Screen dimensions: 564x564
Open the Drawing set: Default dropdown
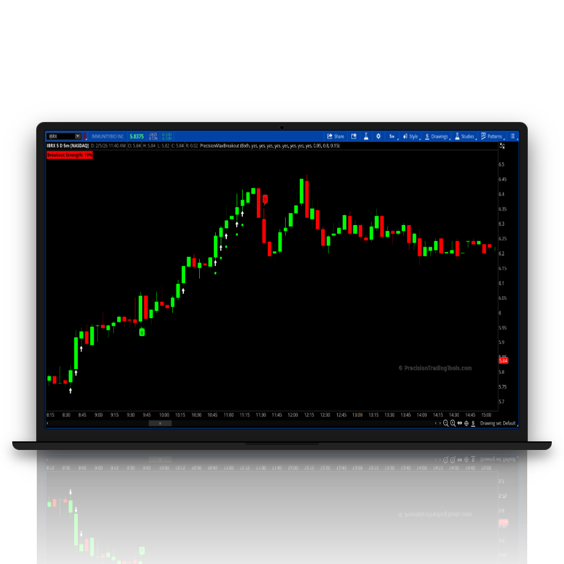pos(497,423)
